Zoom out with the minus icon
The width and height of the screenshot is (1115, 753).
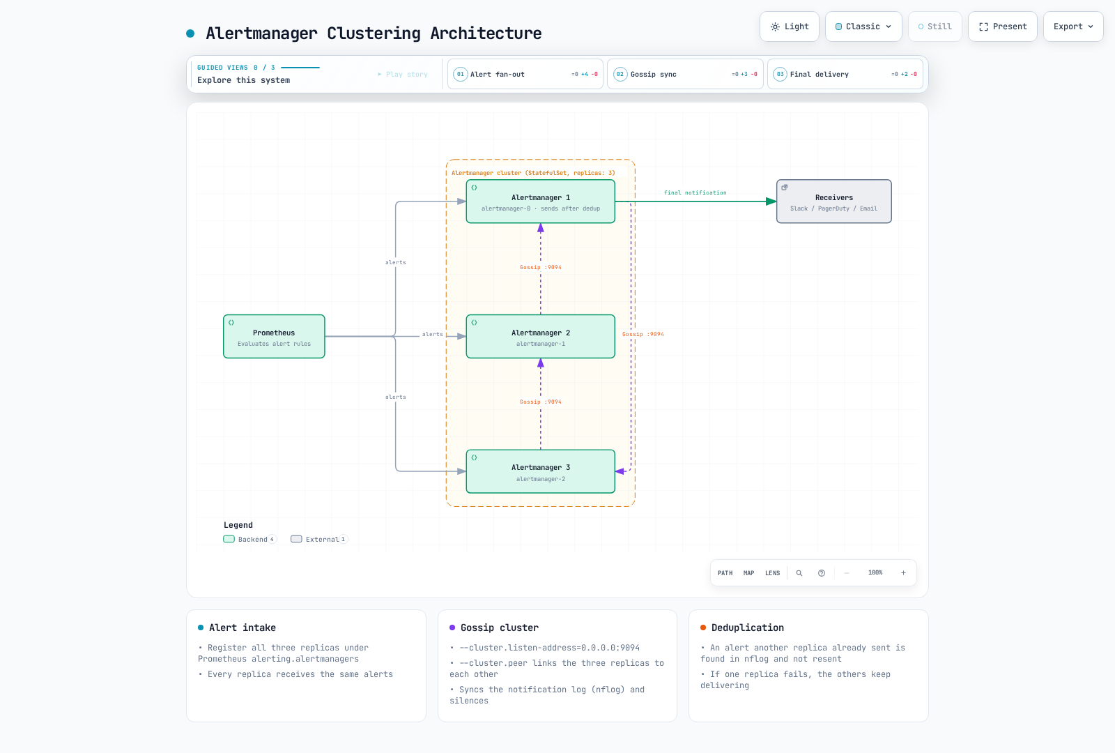click(847, 573)
